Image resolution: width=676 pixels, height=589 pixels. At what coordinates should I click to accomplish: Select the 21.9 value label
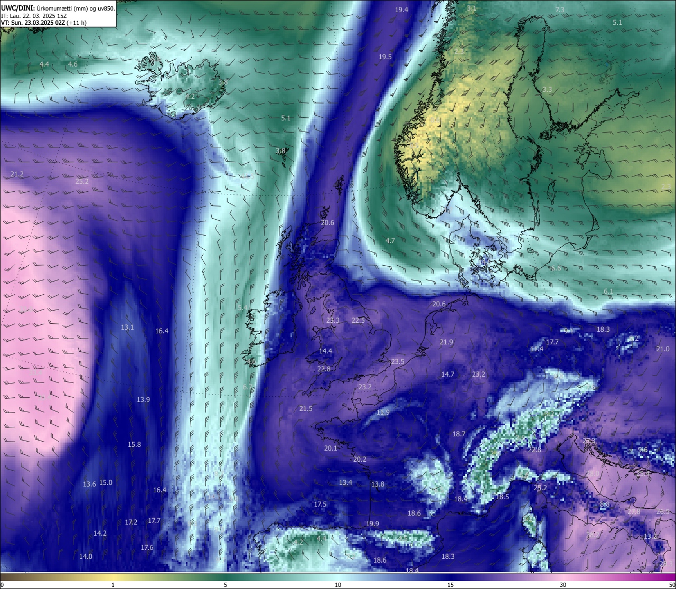pos(446,342)
